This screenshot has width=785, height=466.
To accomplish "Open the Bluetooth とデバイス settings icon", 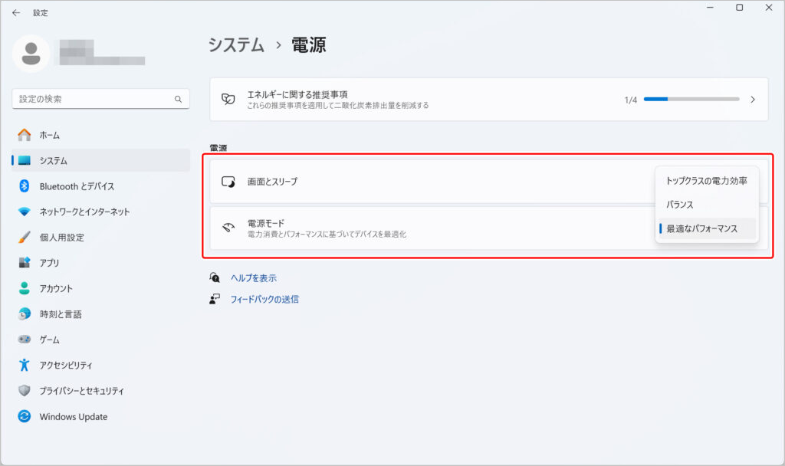I will tap(25, 185).
